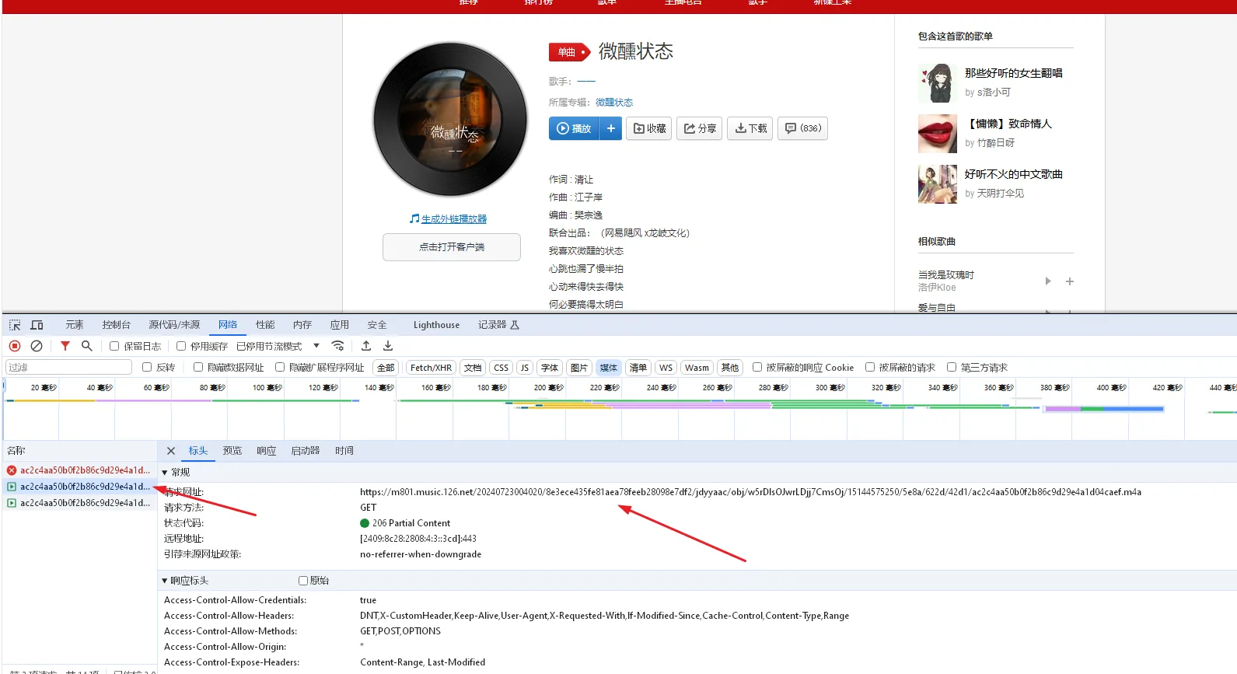The height and width of the screenshot is (674, 1237).
Task: Click 点击打开客户端 button
Action: click(x=452, y=247)
